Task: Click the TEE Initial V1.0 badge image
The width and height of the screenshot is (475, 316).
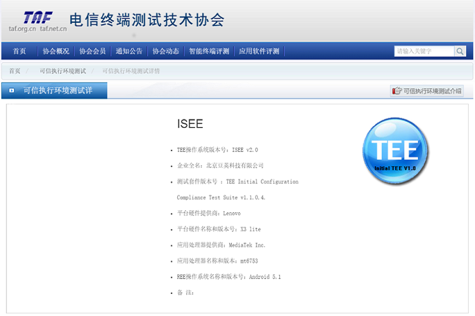Action: coord(395,151)
